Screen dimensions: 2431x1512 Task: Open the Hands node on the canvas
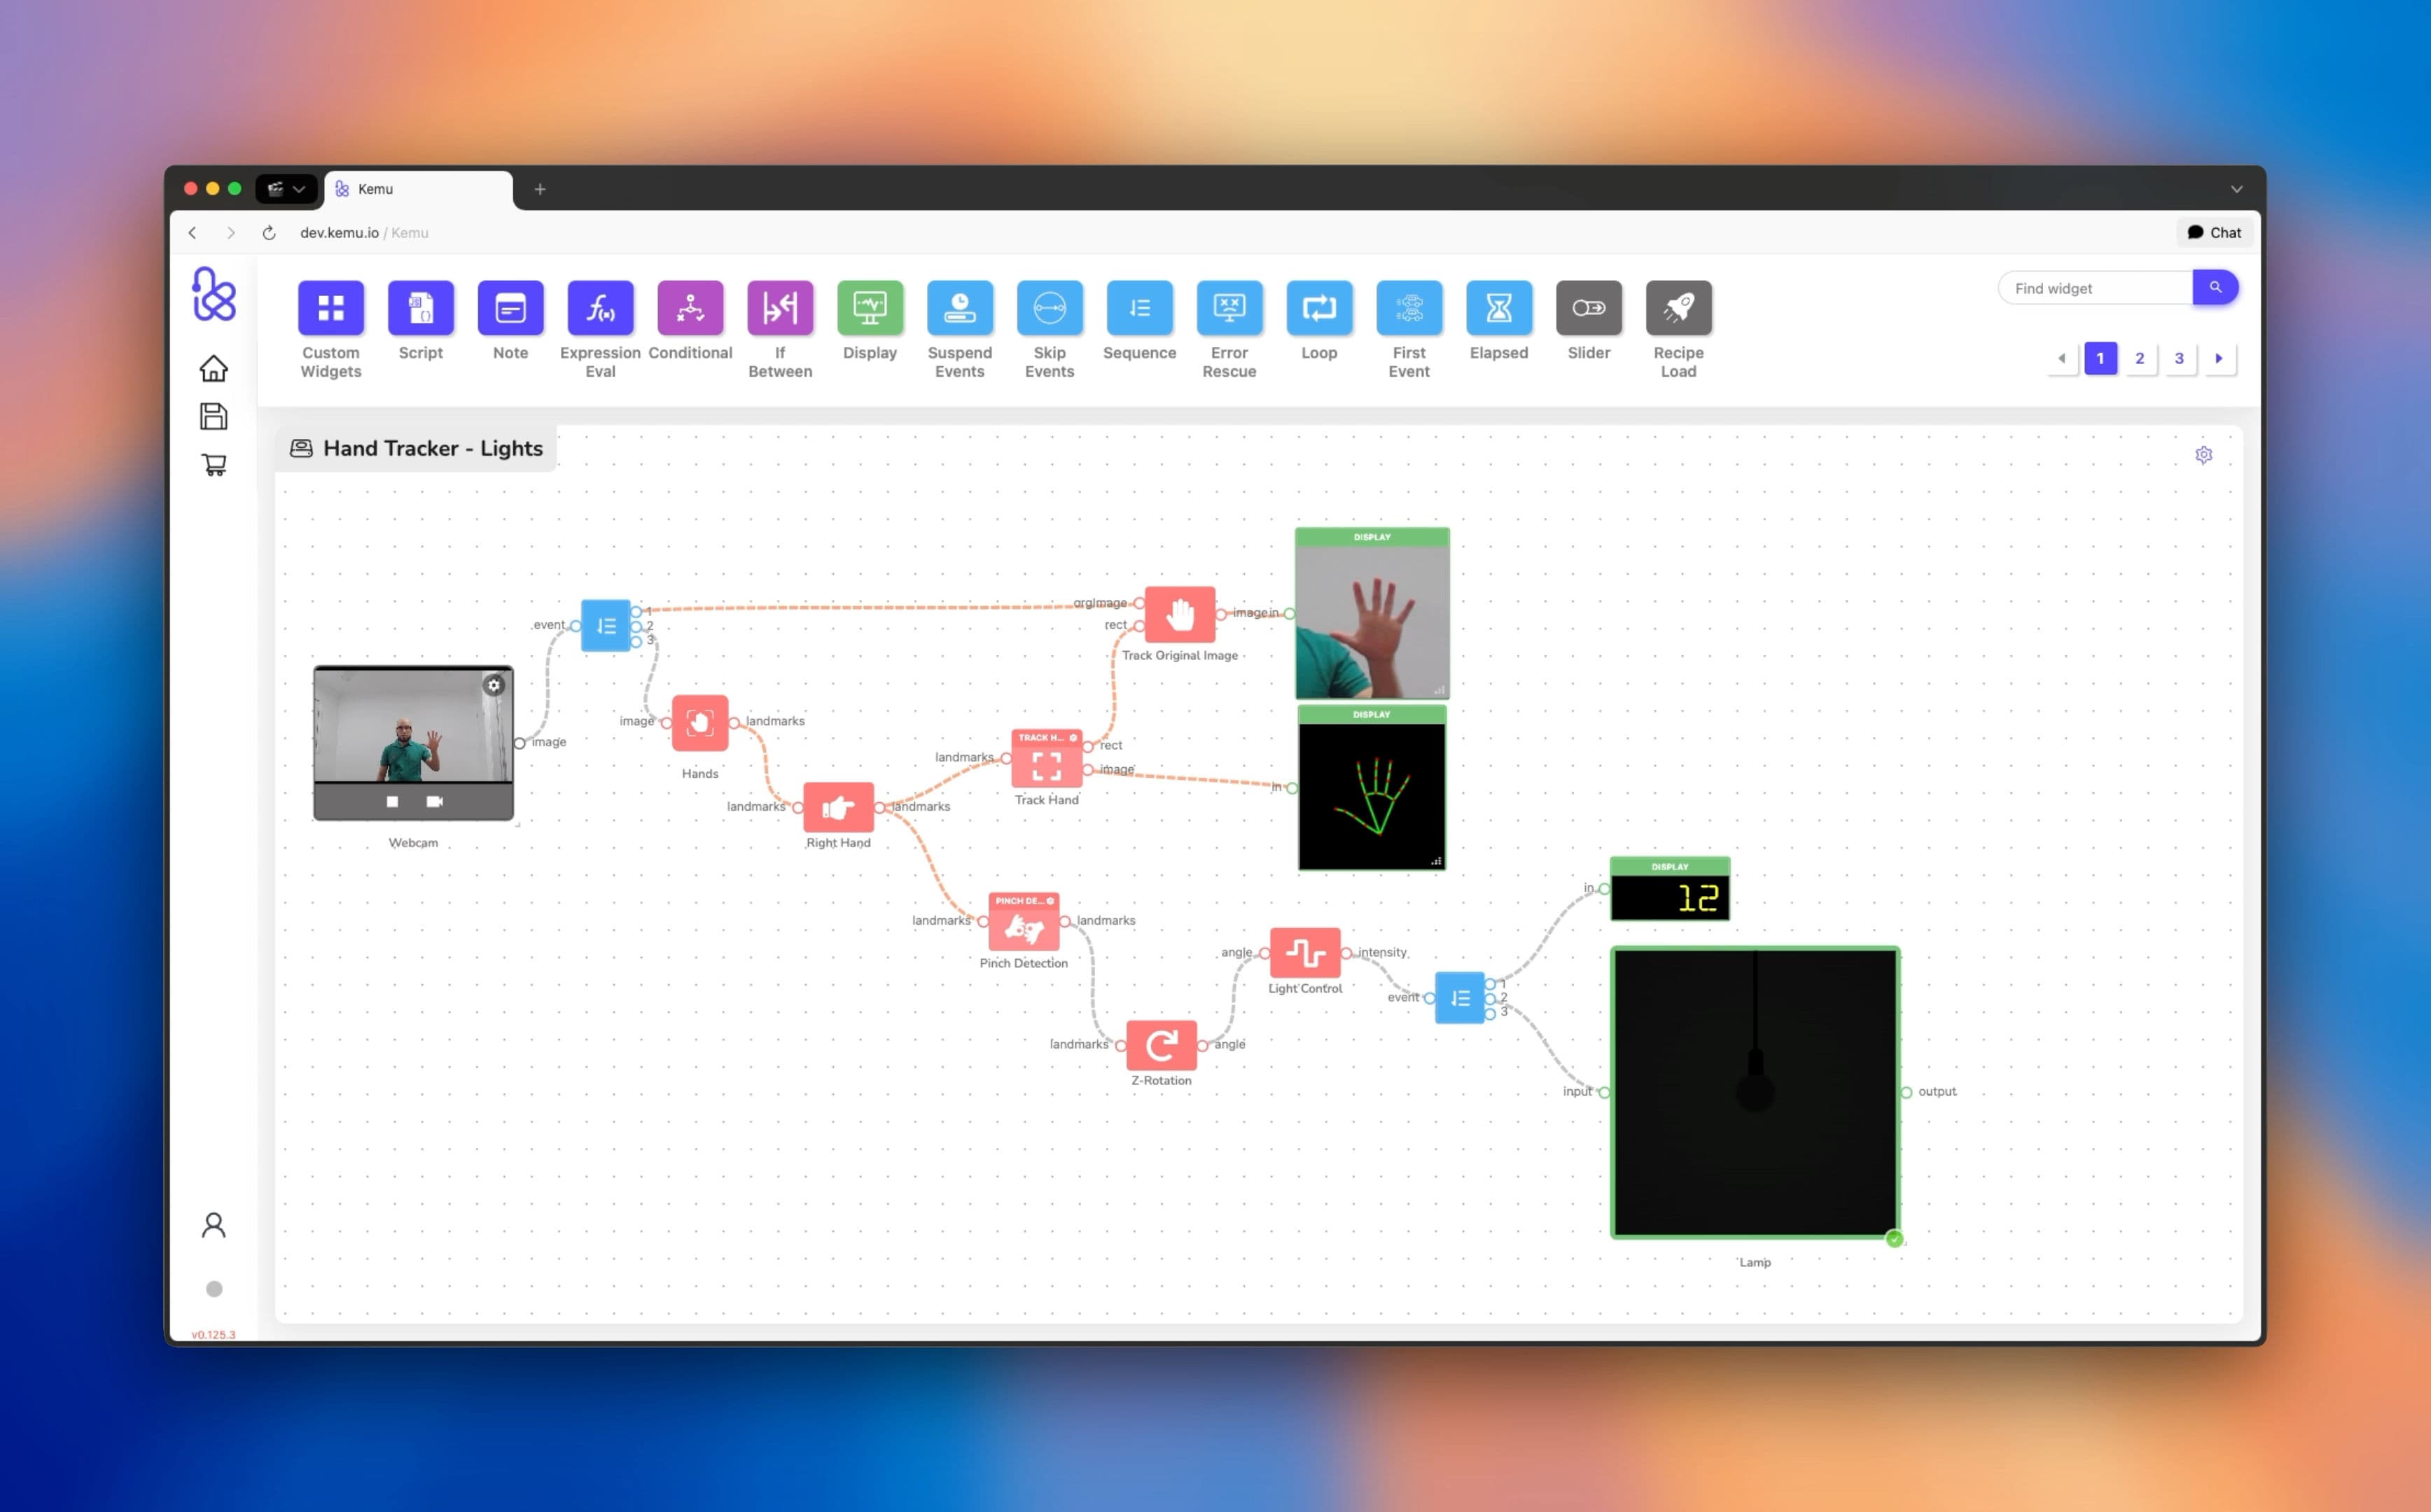700,723
